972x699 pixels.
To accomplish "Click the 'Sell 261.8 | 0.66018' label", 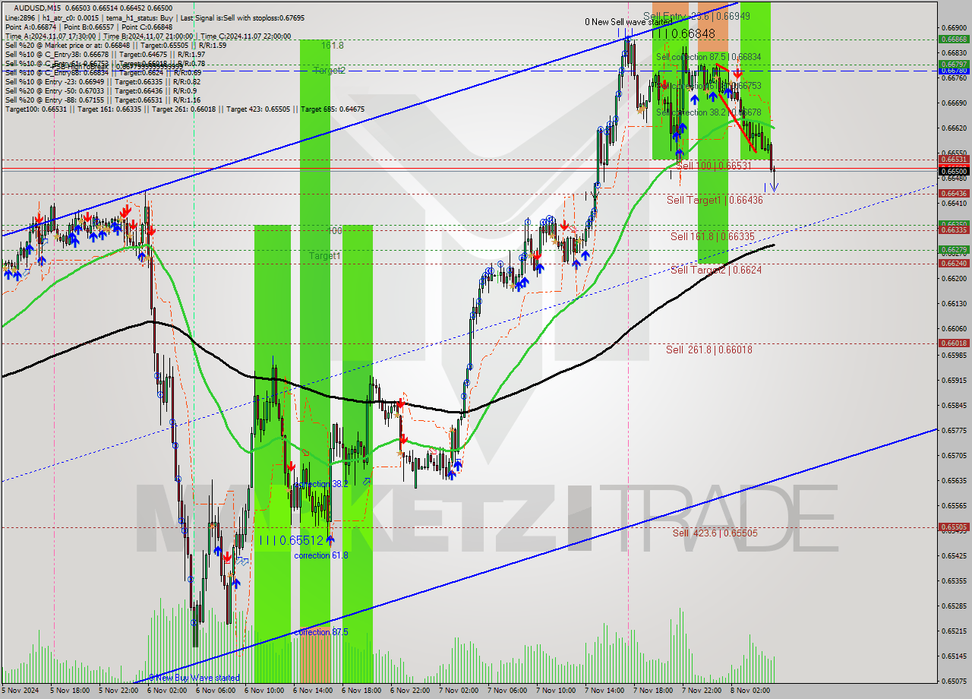I will (709, 349).
